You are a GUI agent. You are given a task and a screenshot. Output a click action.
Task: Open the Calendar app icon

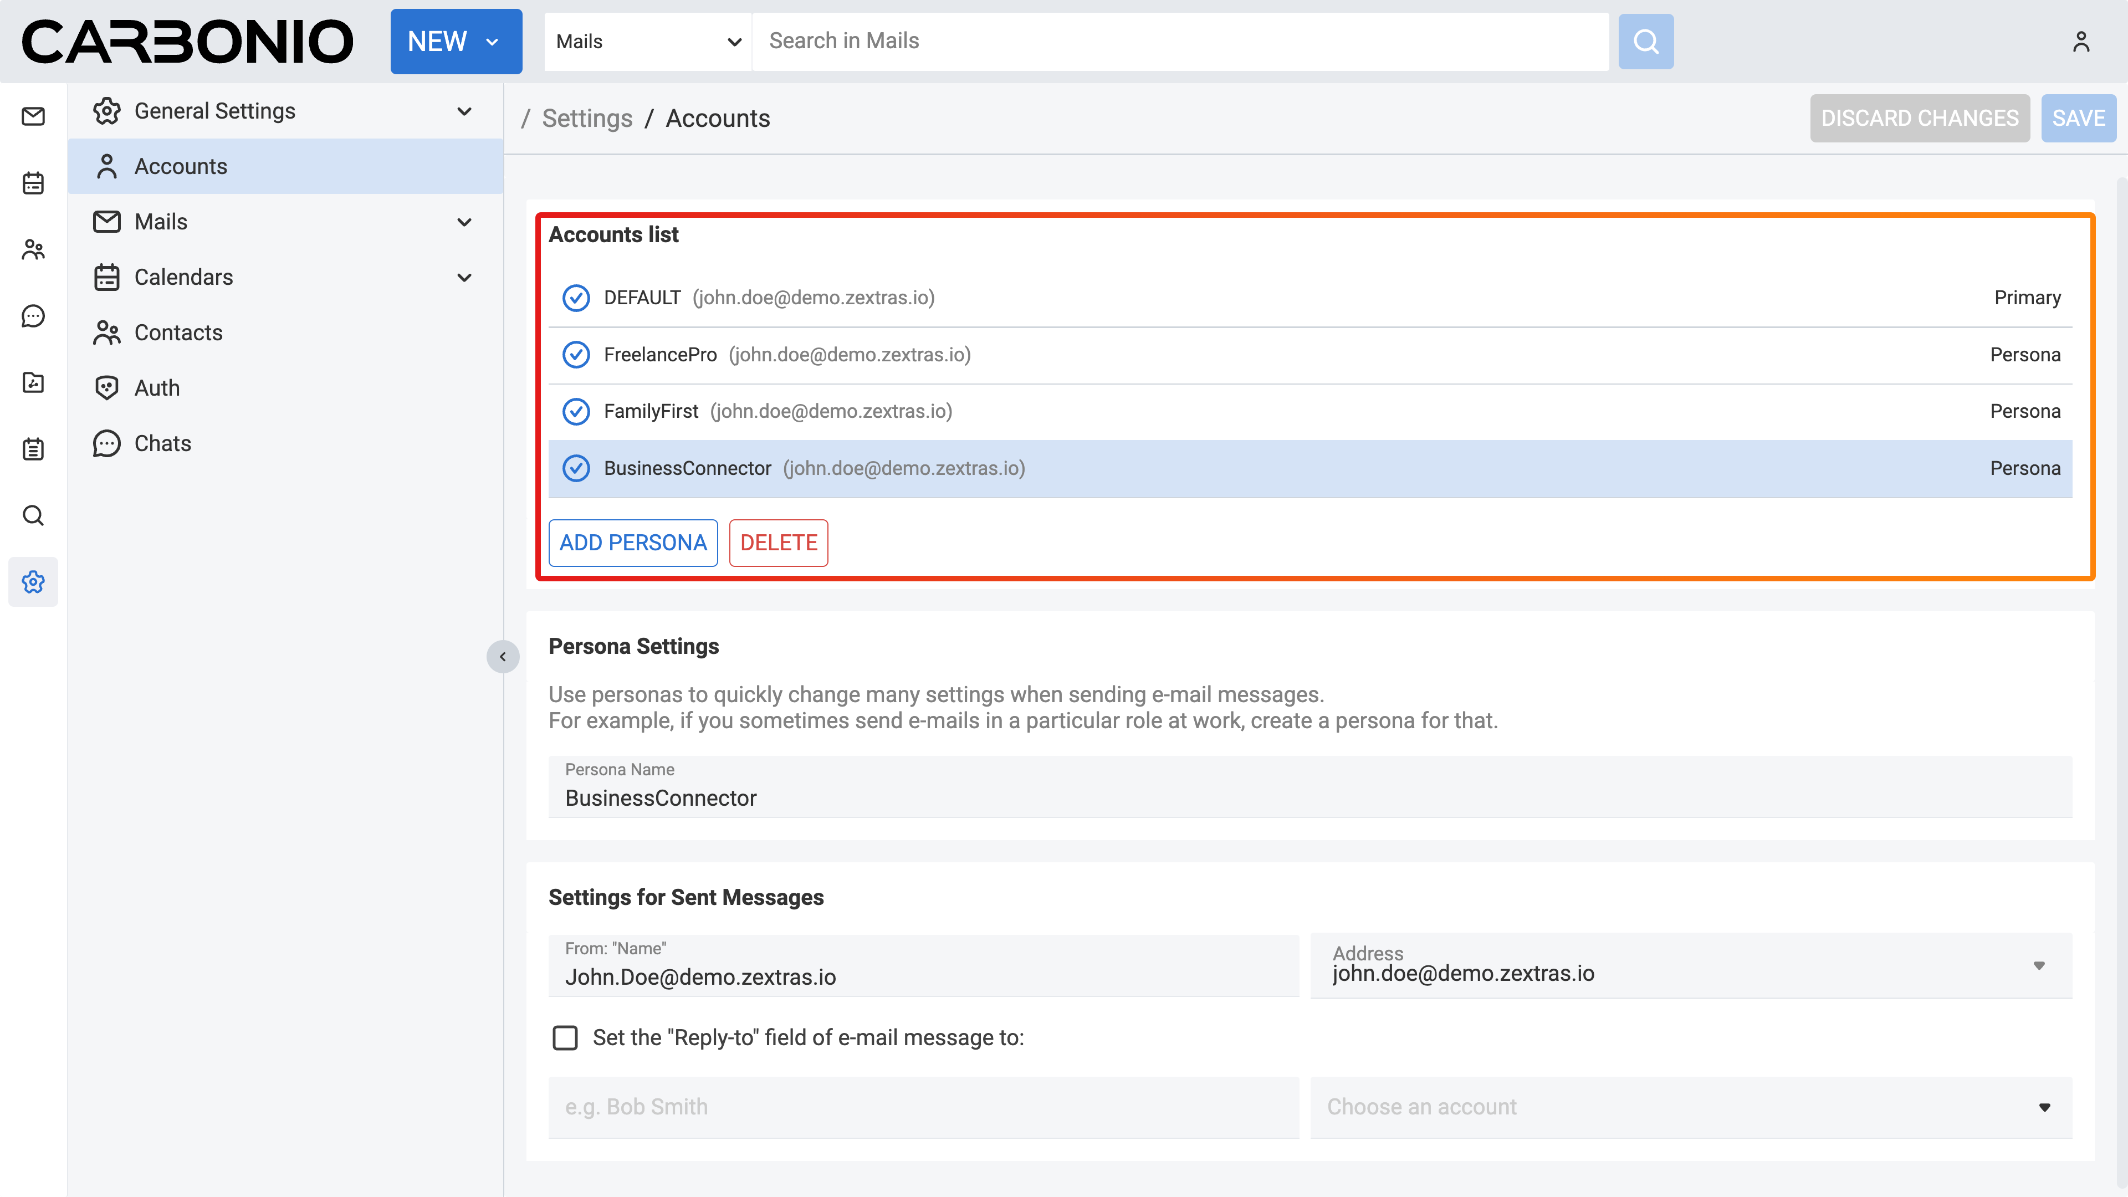[x=33, y=182]
